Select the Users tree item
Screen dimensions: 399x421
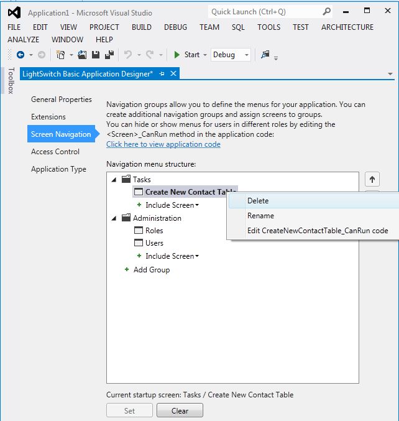(x=154, y=243)
